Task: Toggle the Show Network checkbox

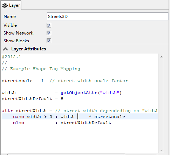Action: [49, 33]
